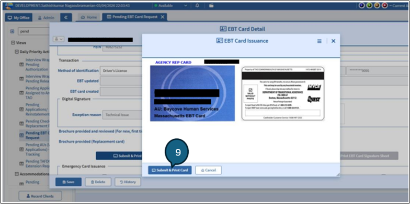
Task: Click the application logo in top-left
Action: [x=9, y=6]
